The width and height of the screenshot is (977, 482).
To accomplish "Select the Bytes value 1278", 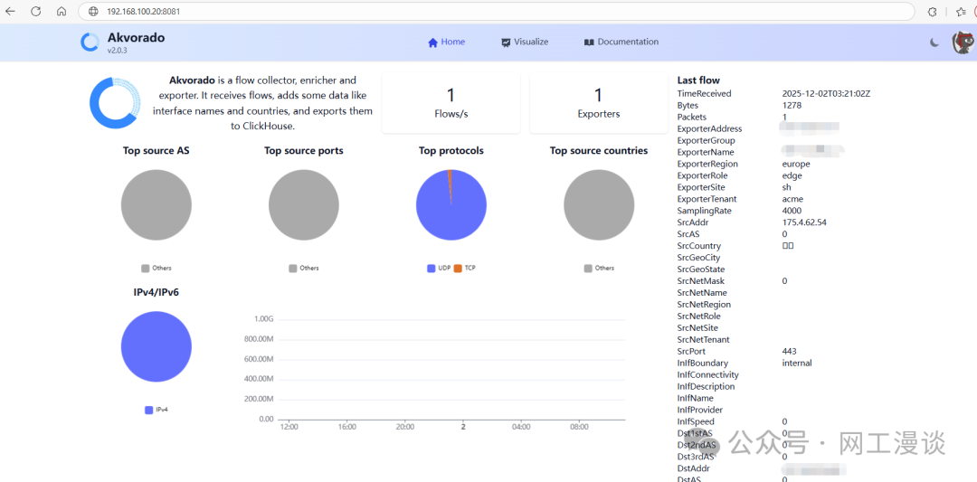I will [792, 105].
